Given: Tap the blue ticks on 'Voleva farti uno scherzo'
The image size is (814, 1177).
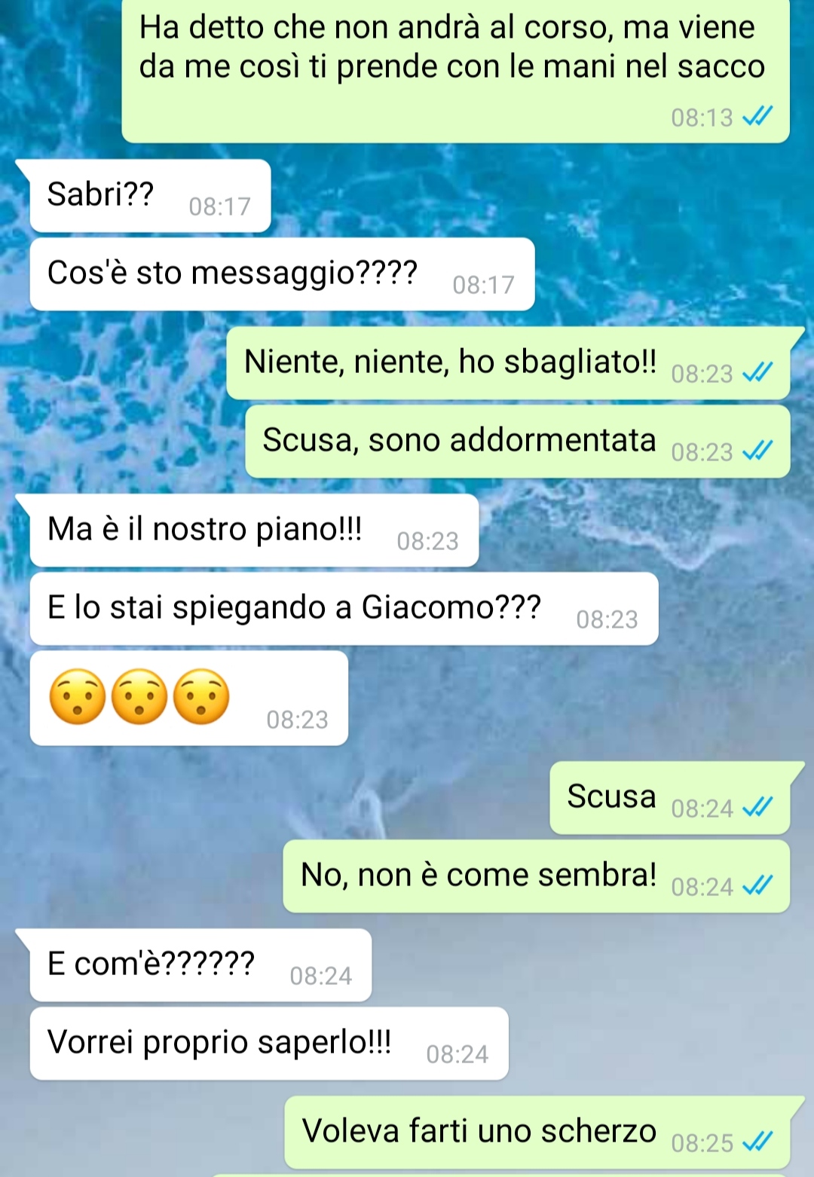Looking at the screenshot, I should click(x=757, y=1142).
